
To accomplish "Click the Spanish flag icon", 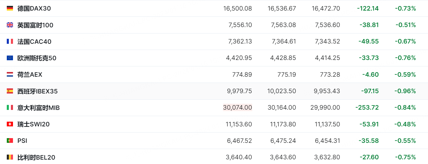I will click(x=10, y=91).
